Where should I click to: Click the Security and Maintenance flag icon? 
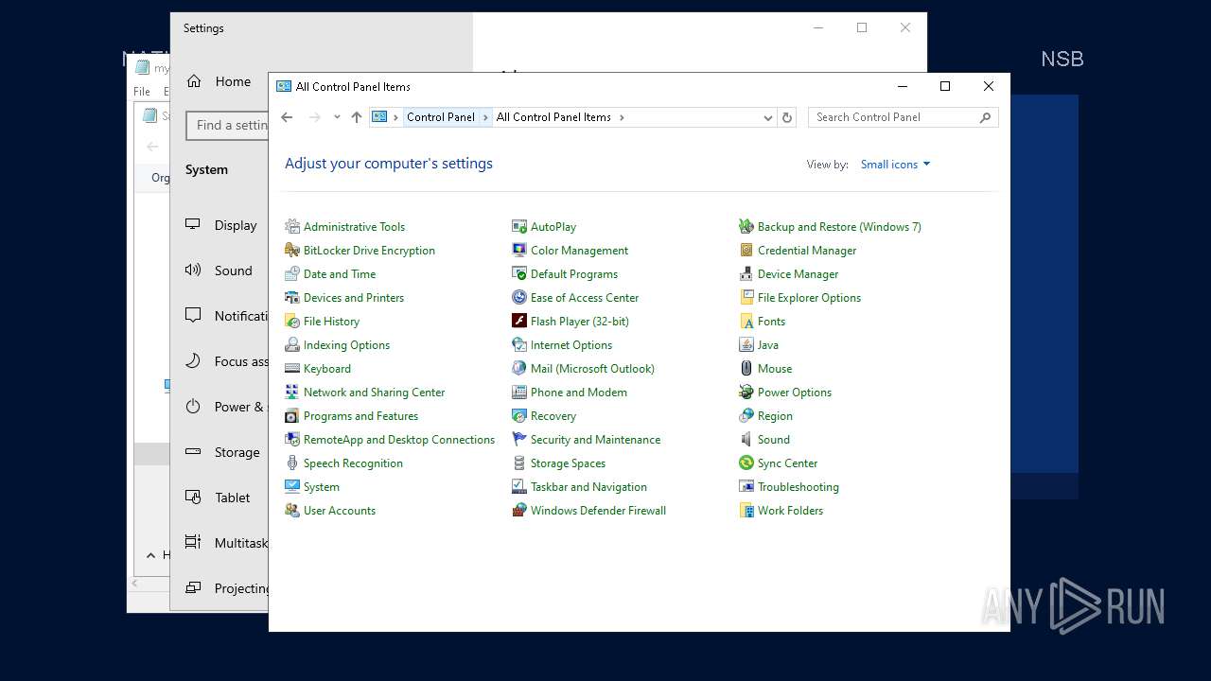coord(519,440)
